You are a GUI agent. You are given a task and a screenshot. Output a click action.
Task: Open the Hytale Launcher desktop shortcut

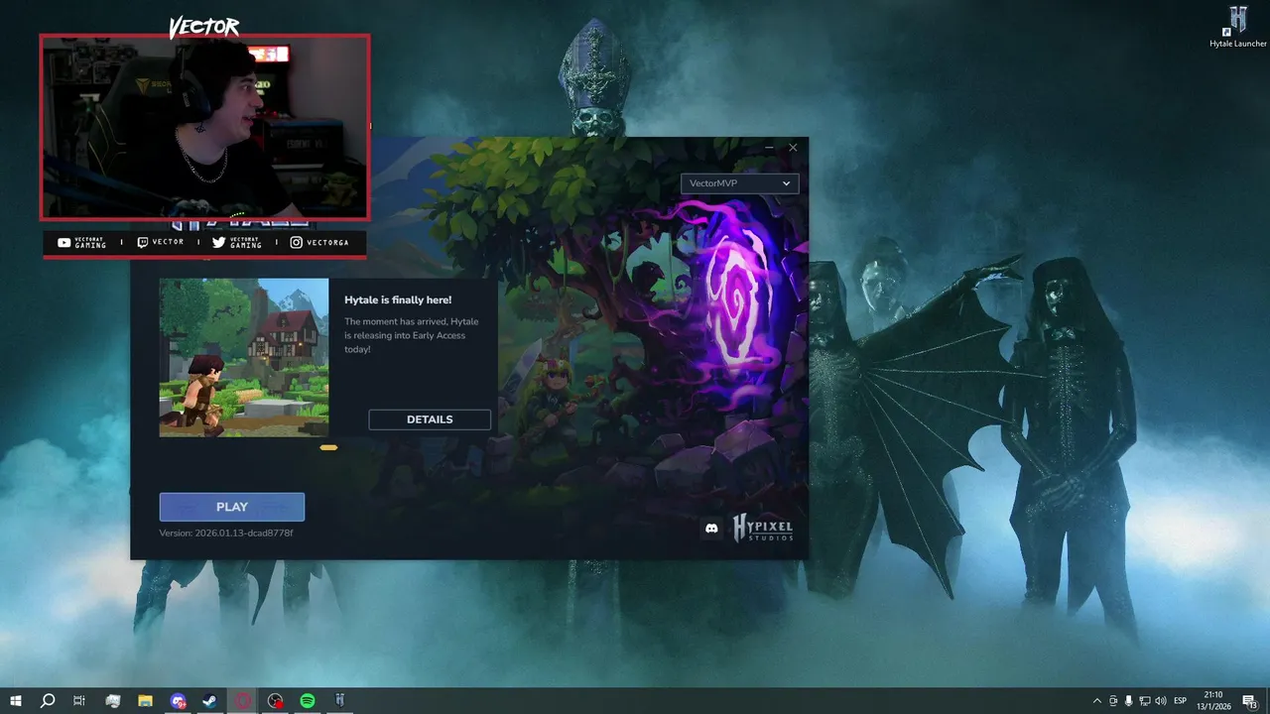click(1238, 27)
